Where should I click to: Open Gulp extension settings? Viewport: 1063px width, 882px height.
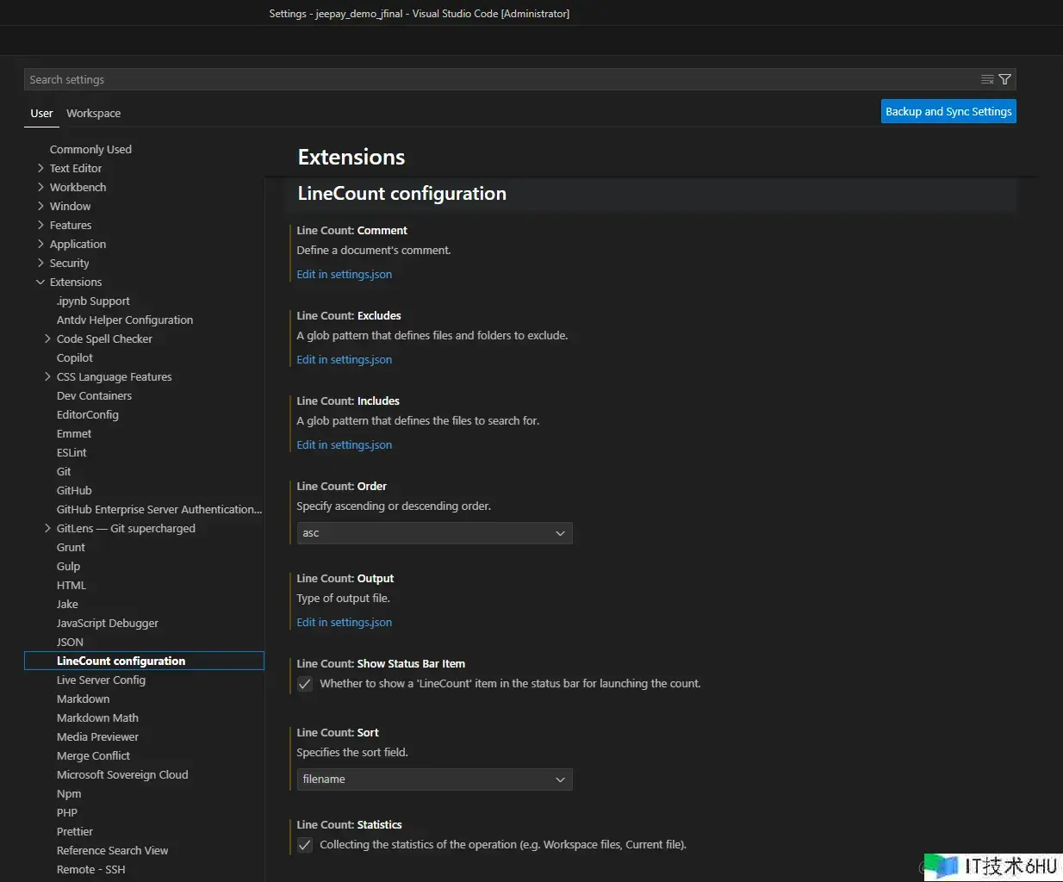[x=68, y=566]
